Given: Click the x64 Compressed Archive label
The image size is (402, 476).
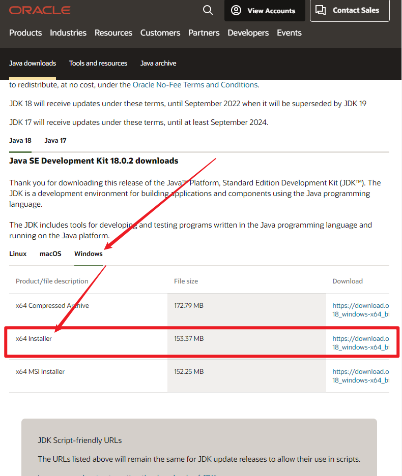Looking at the screenshot, I should pos(52,305).
